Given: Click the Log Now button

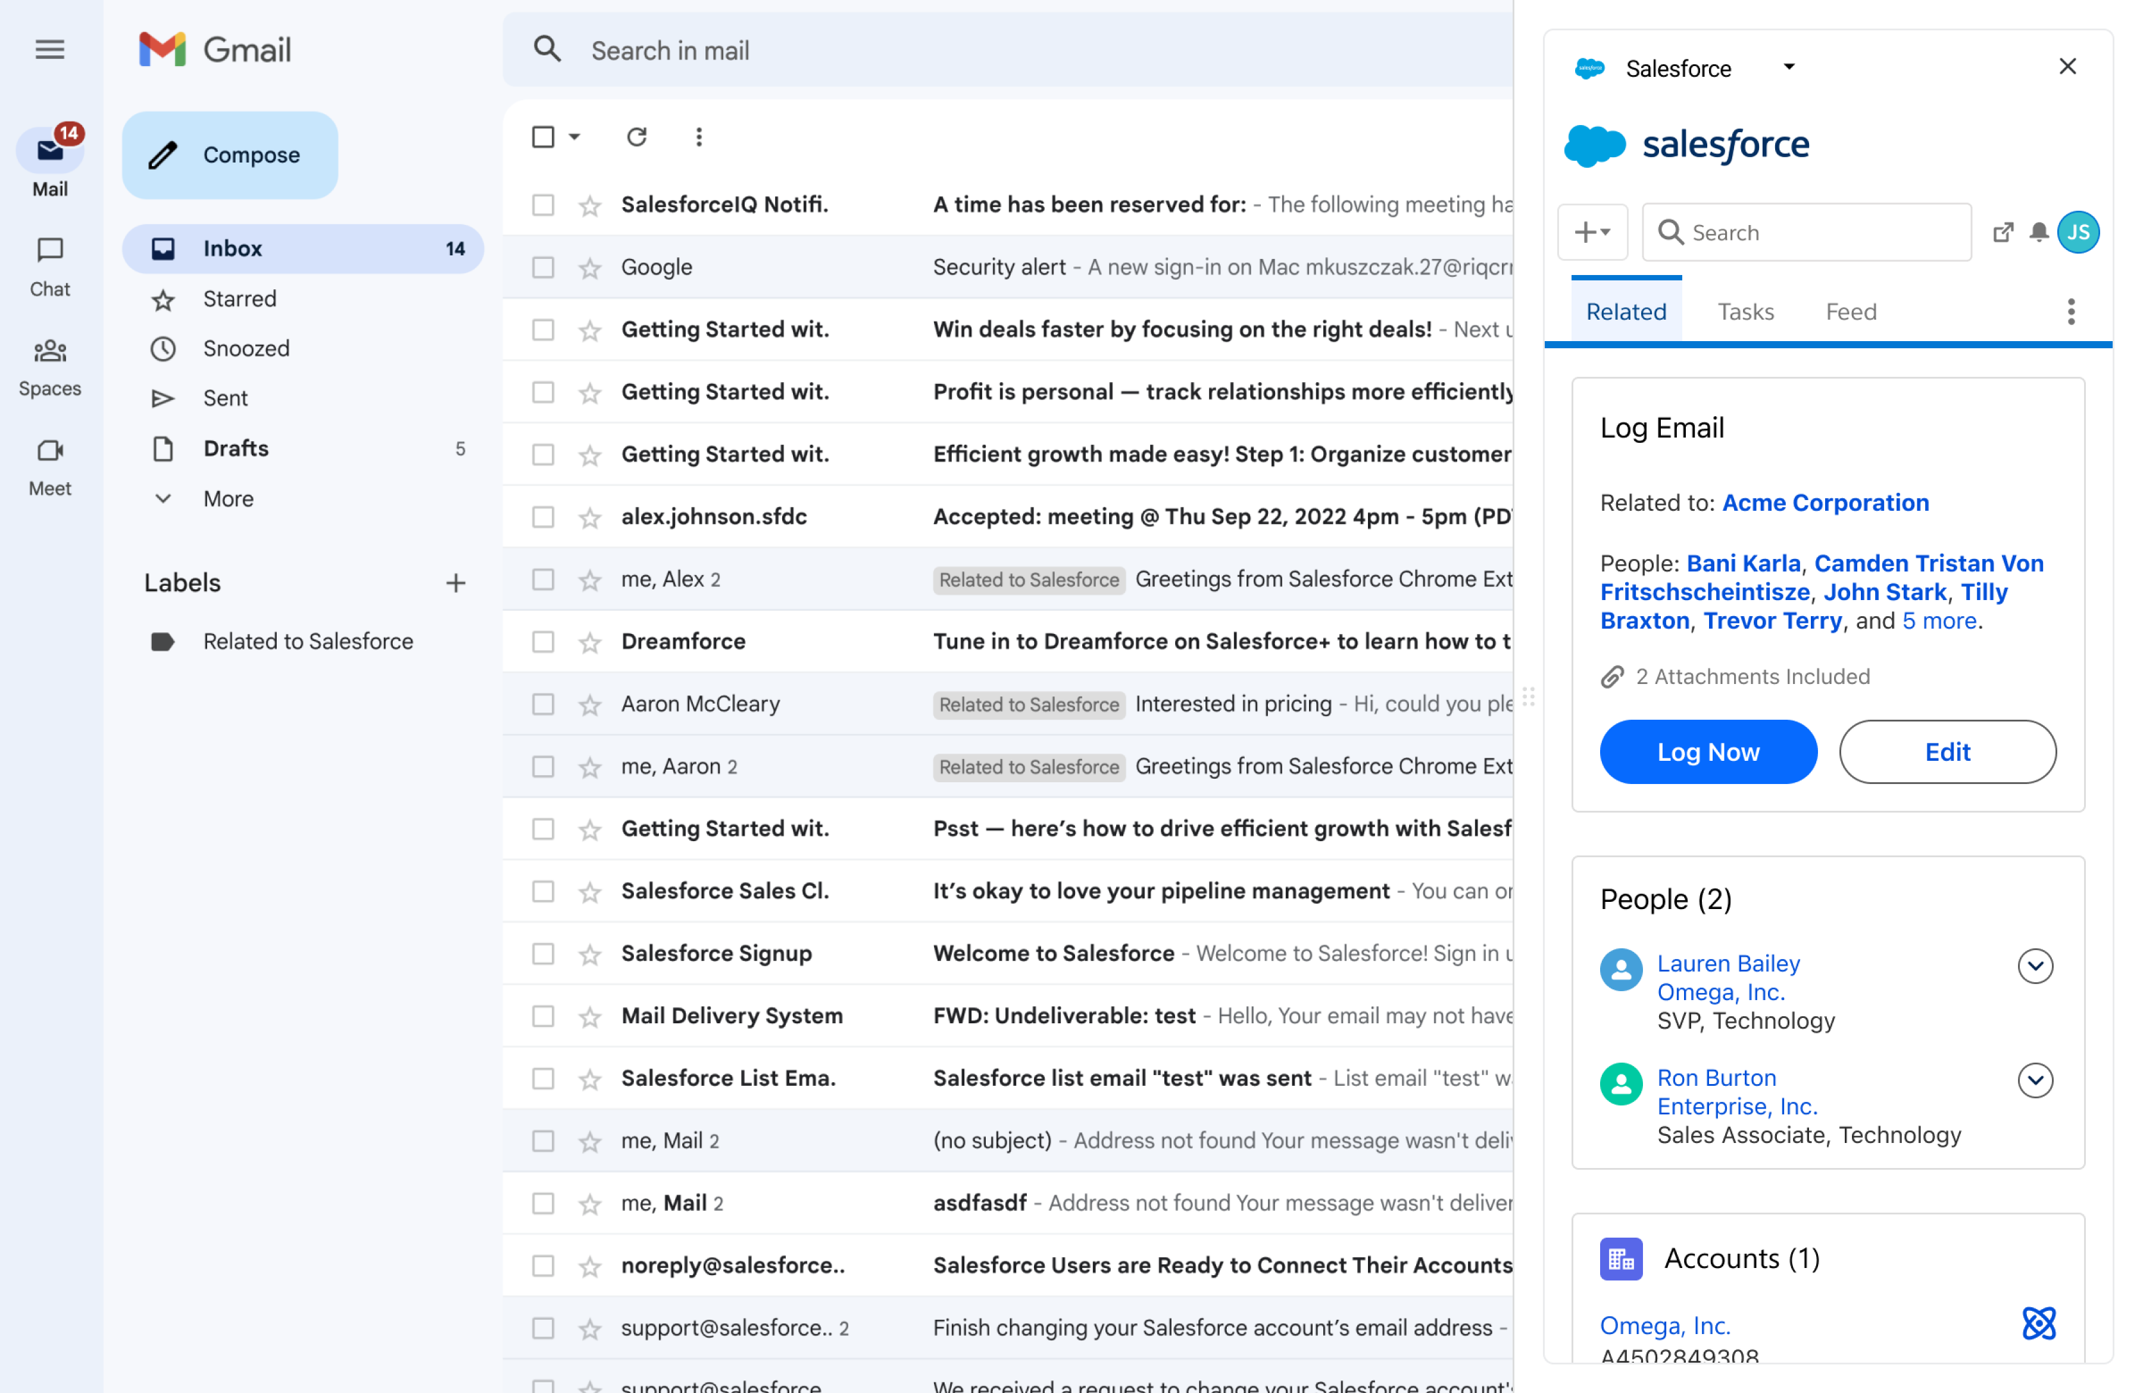Looking at the screenshot, I should (x=1708, y=752).
